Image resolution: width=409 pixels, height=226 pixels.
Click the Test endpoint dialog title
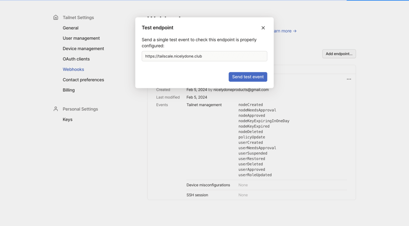[157, 28]
